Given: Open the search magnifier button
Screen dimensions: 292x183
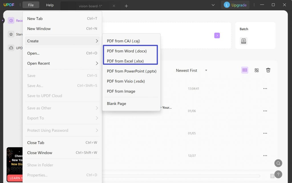Looking at the screenshot, I should (278, 163).
